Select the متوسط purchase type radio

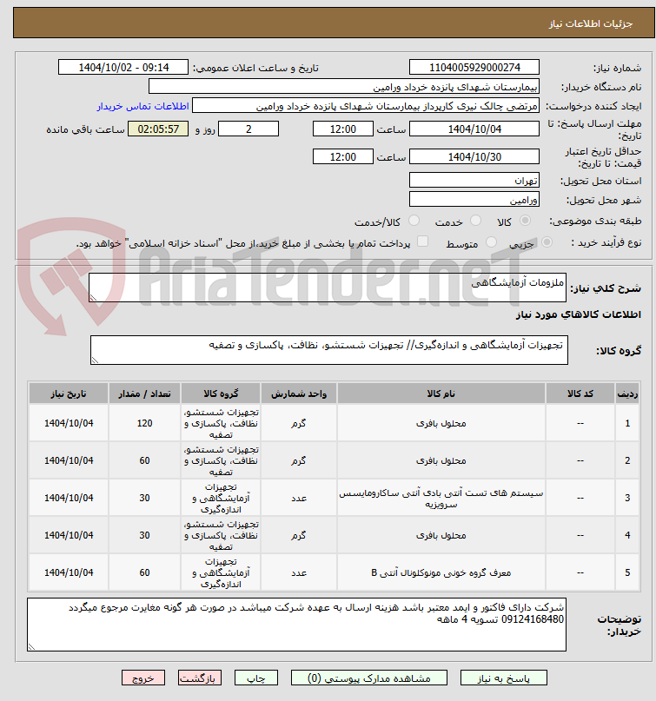(491, 242)
